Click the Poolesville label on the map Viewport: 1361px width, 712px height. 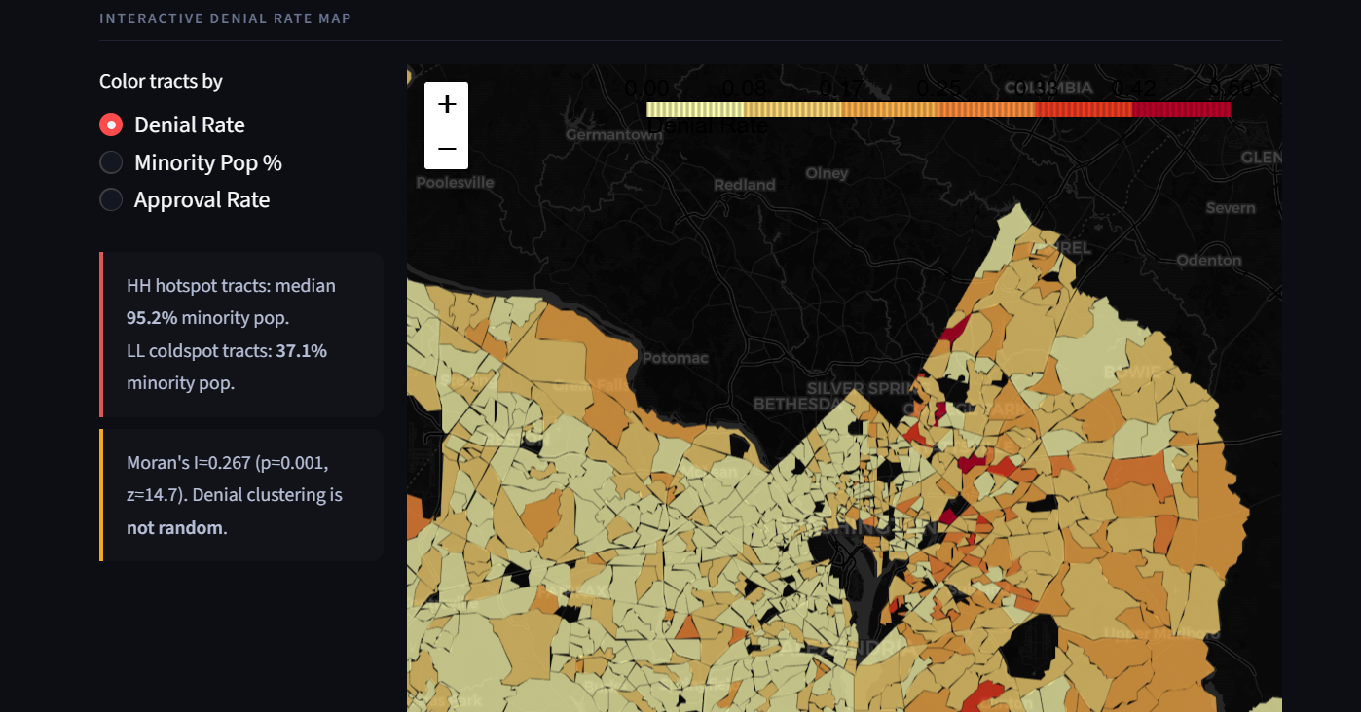click(x=455, y=182)
